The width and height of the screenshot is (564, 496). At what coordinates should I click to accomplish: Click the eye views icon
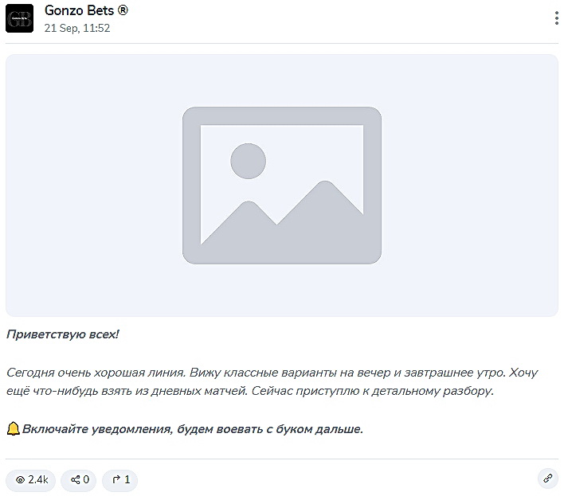[20, 480]
